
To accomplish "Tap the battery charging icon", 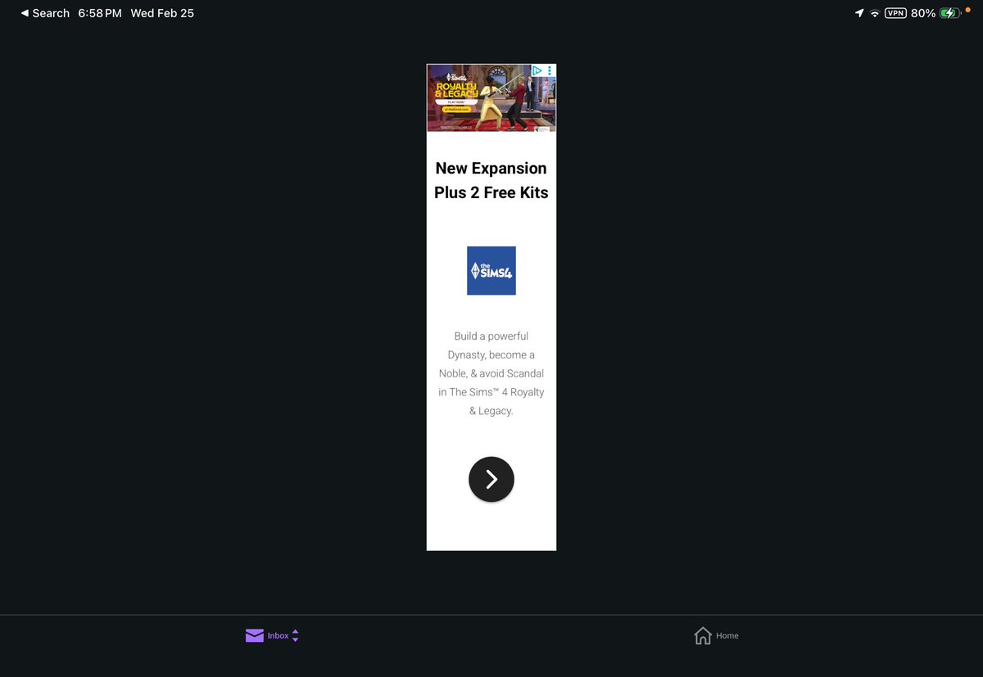I will click(951, 13).
